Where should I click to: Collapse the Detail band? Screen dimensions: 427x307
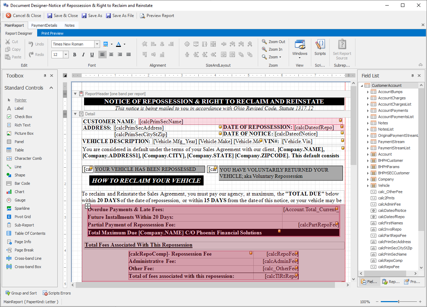click(x=75, y=114)
